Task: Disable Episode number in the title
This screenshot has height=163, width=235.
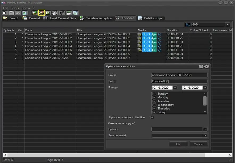Action: pos(152,117)
